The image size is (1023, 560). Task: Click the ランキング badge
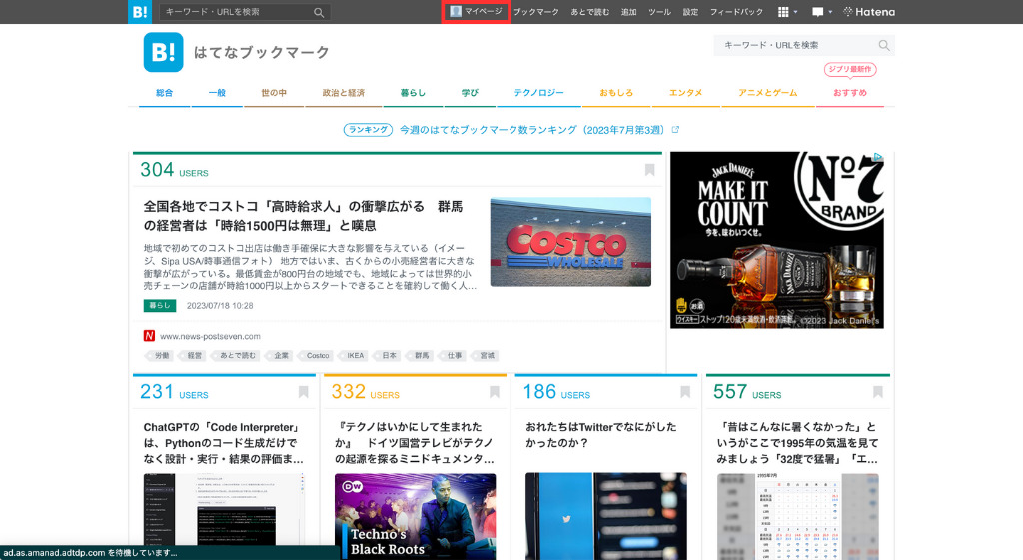[368, 129]
